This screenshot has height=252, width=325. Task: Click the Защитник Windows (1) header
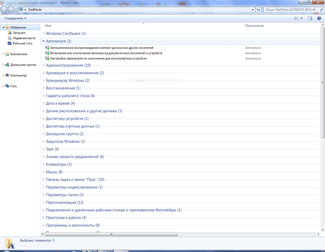(66, 141)
